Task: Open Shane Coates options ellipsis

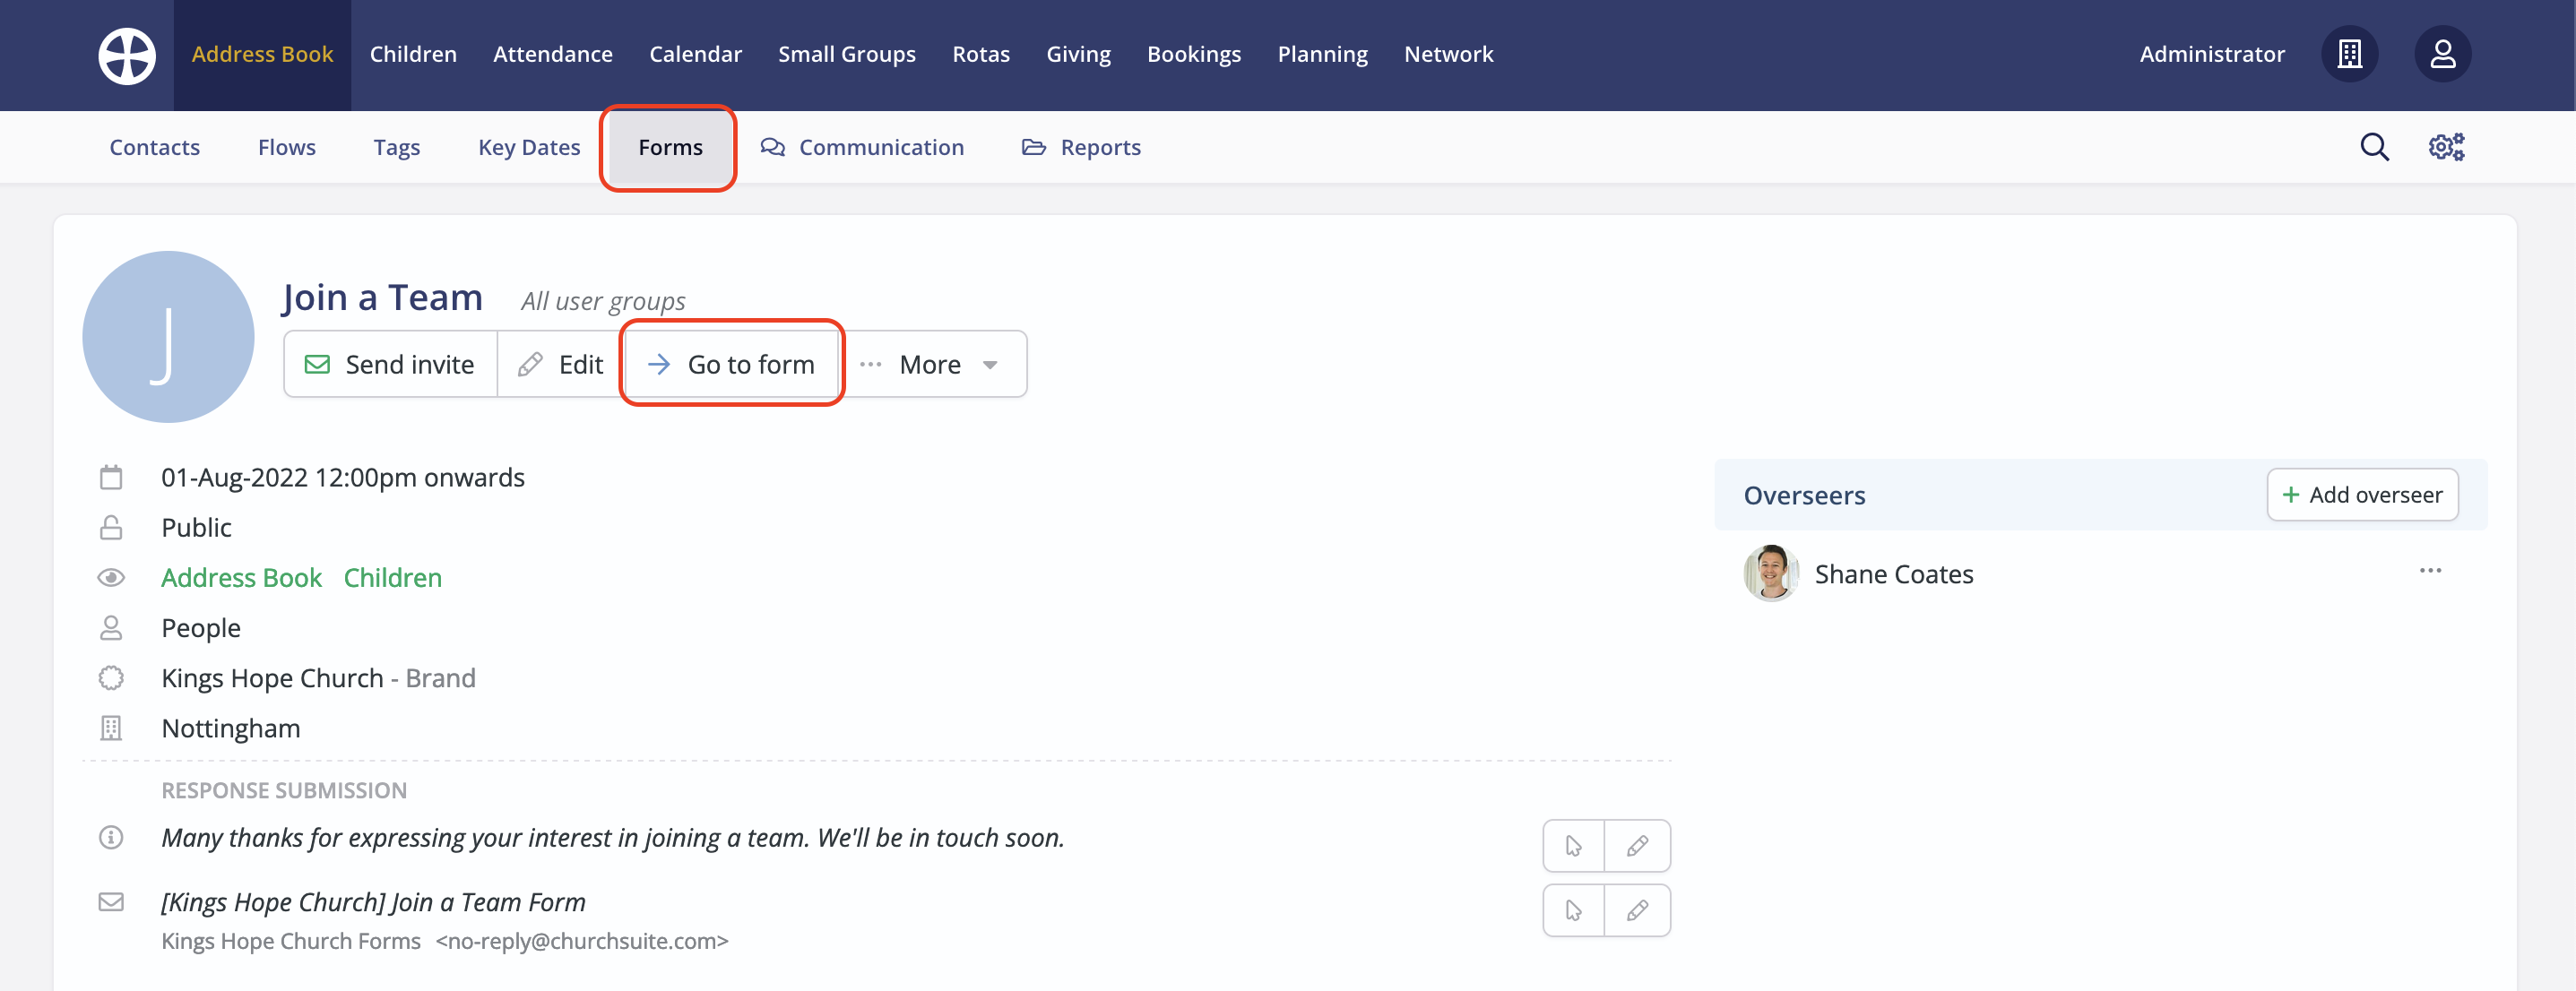Action: point(2430,571)
